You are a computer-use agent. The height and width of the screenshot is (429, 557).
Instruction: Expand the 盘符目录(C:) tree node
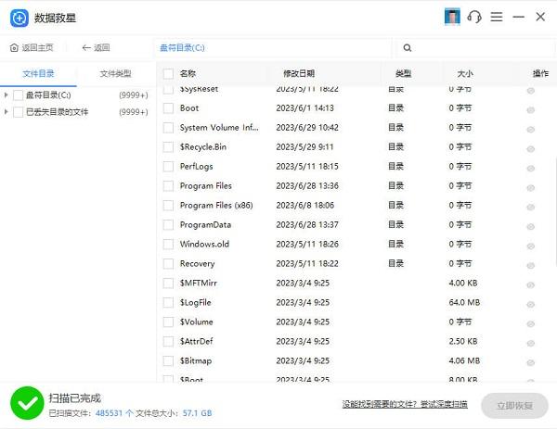pos(6,95)
